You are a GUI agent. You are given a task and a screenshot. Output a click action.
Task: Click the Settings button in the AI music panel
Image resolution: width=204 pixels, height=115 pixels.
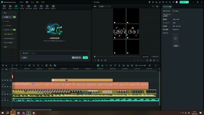coord(25,57)
